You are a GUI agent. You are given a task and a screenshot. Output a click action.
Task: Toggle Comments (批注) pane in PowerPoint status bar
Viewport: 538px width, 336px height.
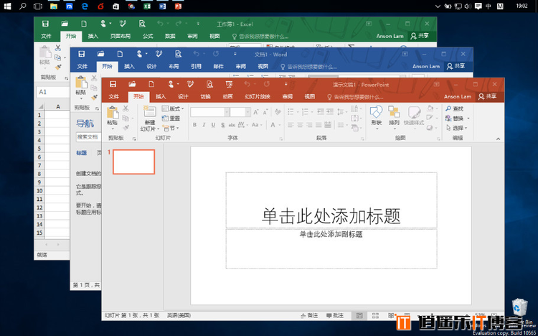(335, 315)
